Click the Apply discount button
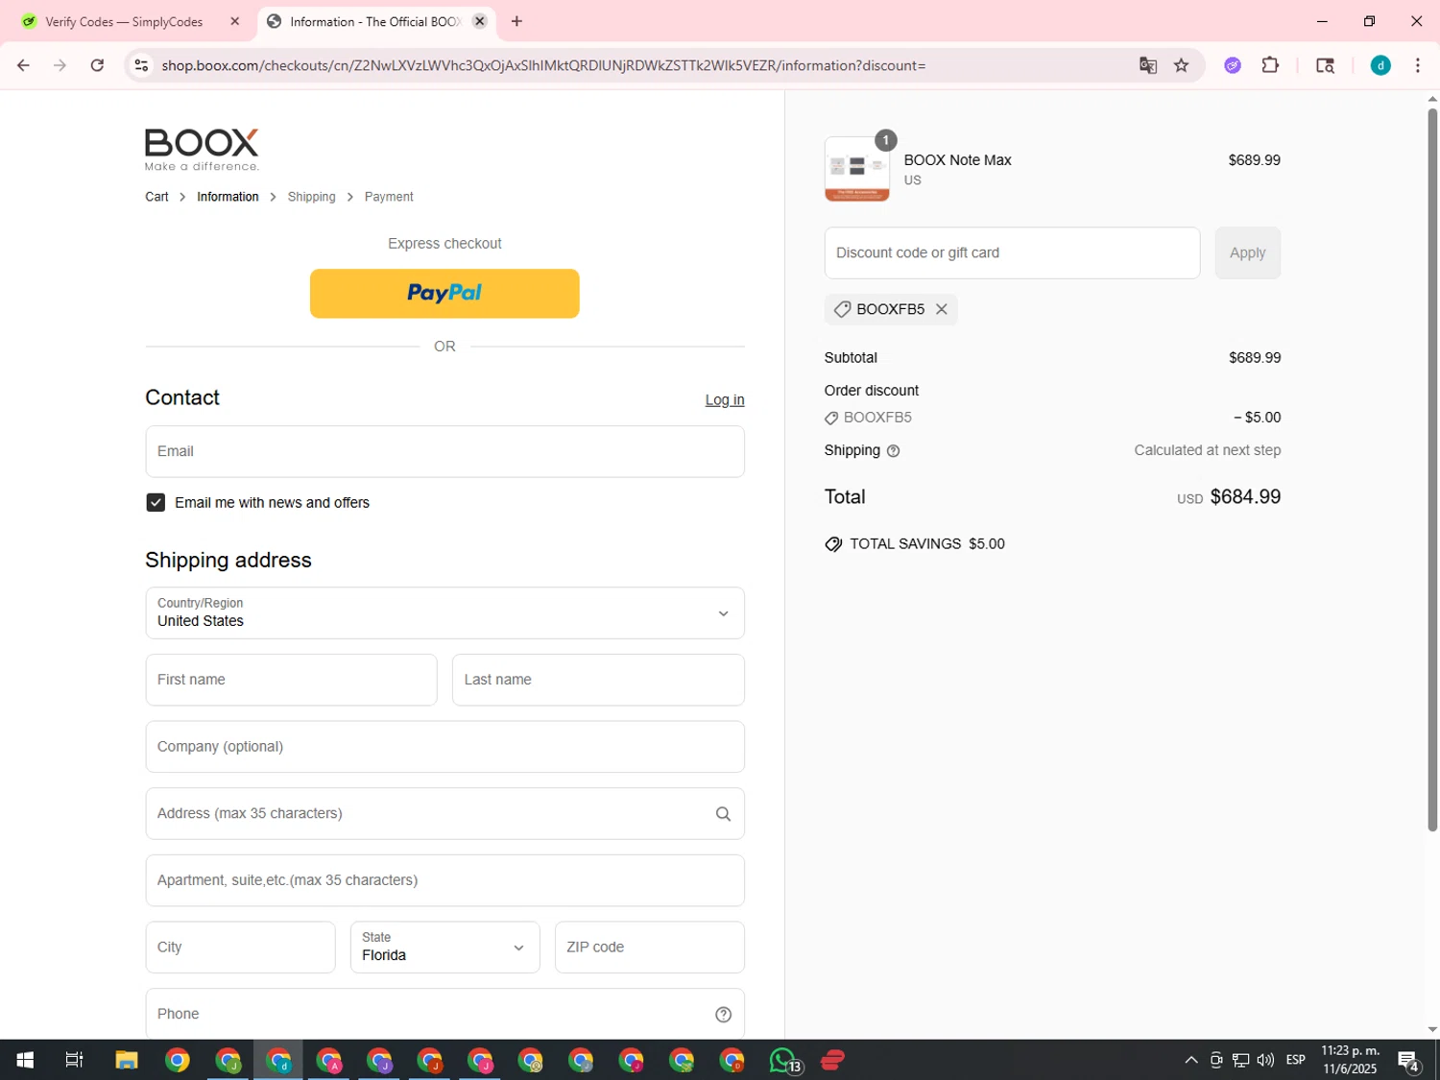The image size is (1440, 1080). (1247, 253)
